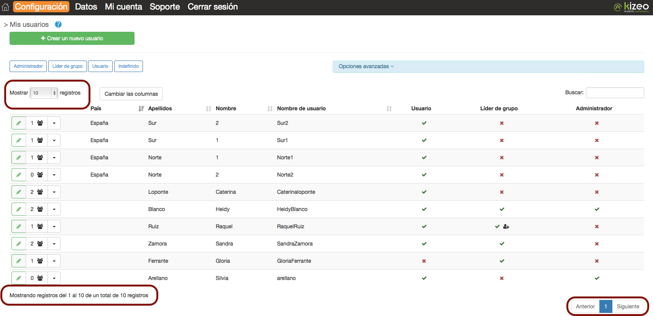Filter users by Usuario role

(x=100, y=66)
